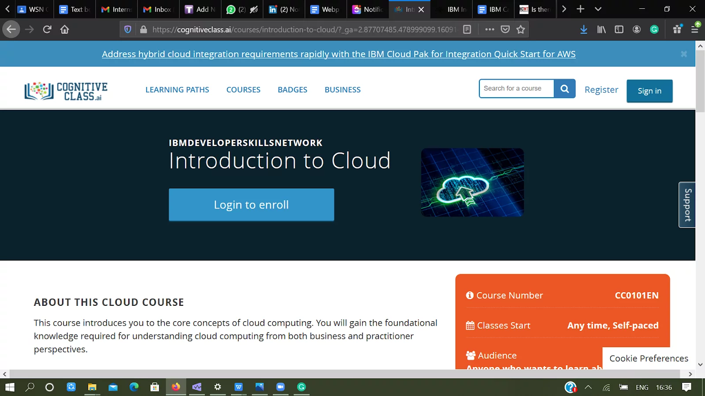Open COURSES menu item
The width and height of the screenshot is (705, 396).
pyautogui.click(x=243, y=90)
